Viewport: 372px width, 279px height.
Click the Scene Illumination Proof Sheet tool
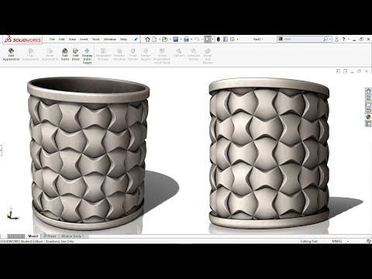coord(162,56)
